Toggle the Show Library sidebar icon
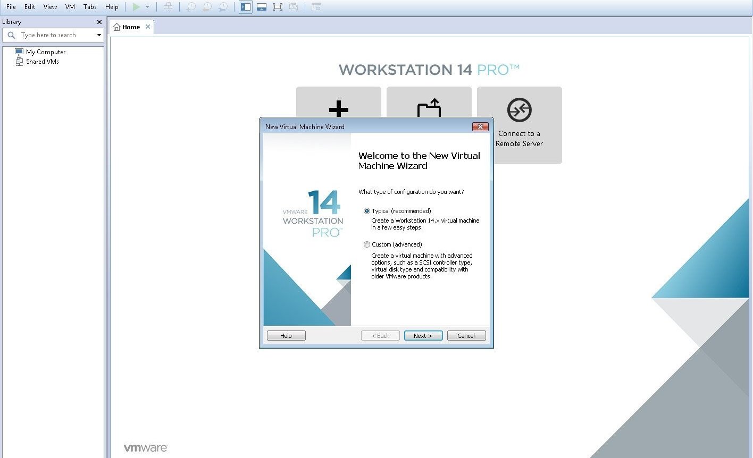This screenshot has width=753, height=458. (245, 7)
